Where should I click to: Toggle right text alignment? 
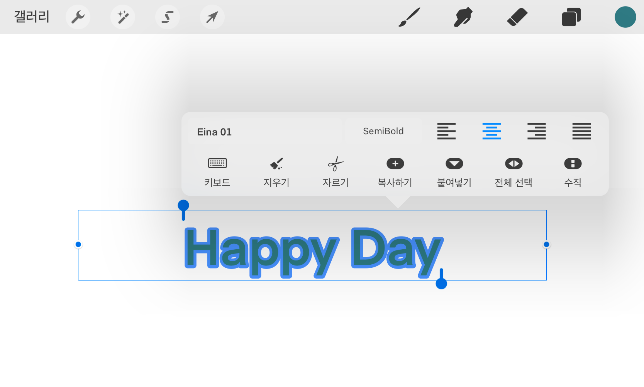click(x=536, y=131)
